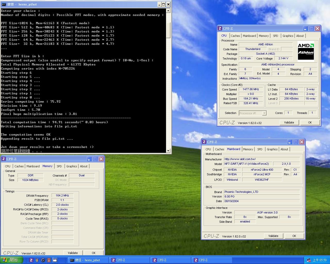Click the console scrollbar up arrow
330x264 pixels.
pyautogui.click(x=168, y=11)
